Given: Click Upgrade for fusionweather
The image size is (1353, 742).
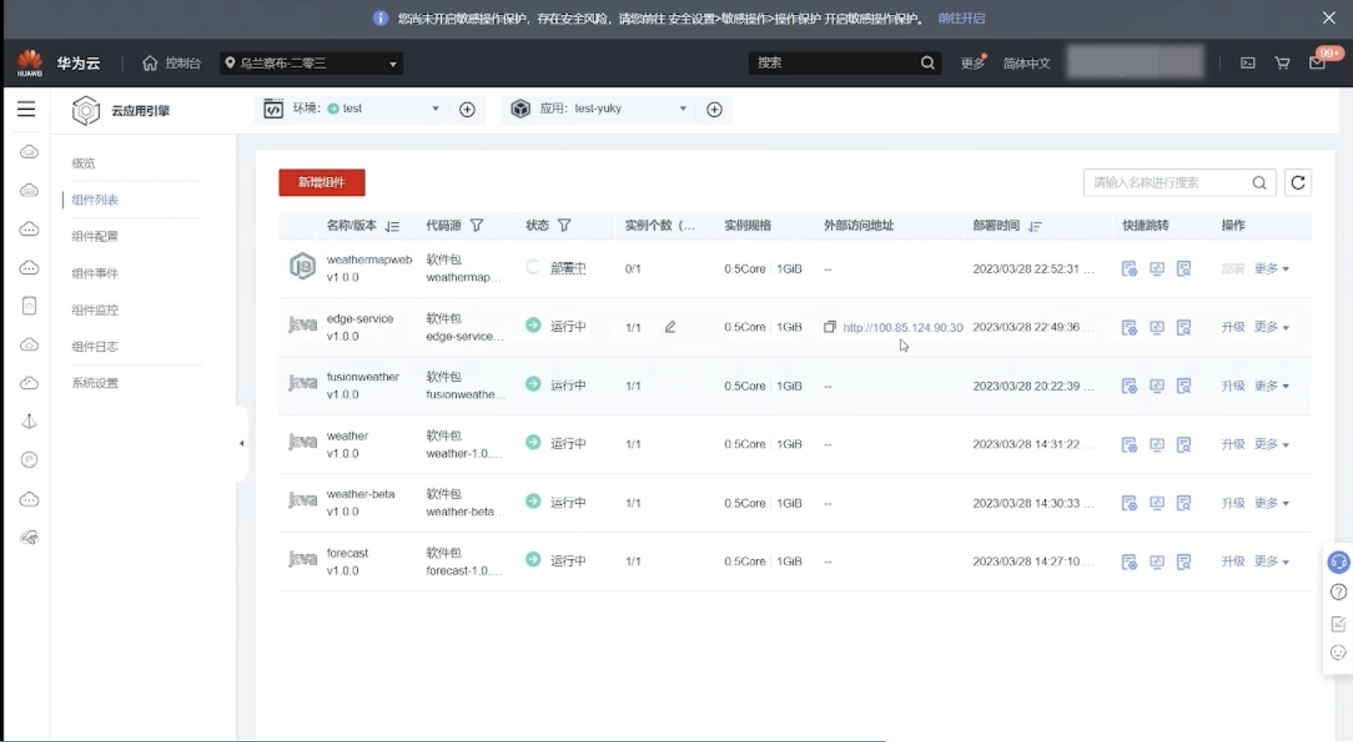Looking at the screenshot, I should point(1232,386).
